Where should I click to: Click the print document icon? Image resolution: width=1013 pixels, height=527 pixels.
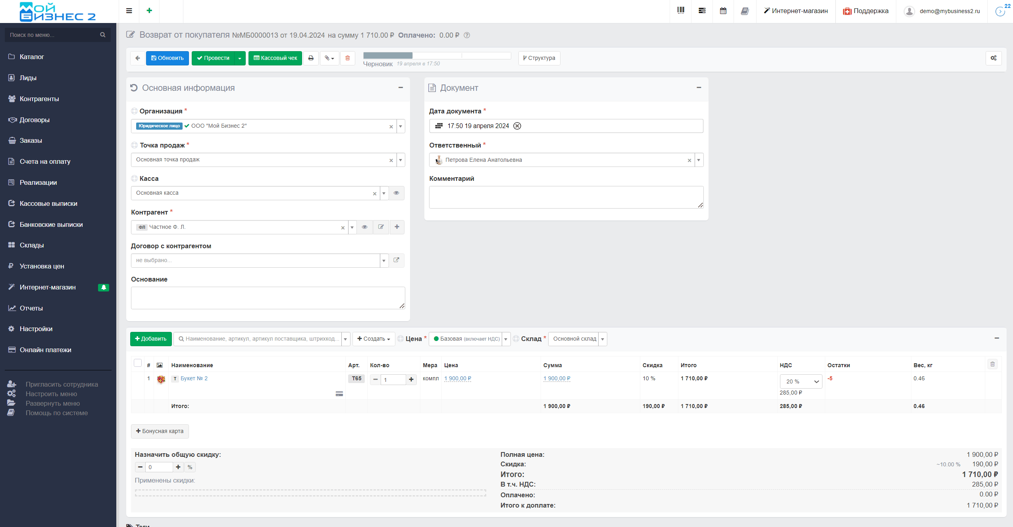311,58
